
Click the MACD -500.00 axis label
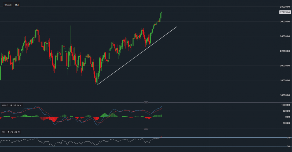(x=286, y=123)
